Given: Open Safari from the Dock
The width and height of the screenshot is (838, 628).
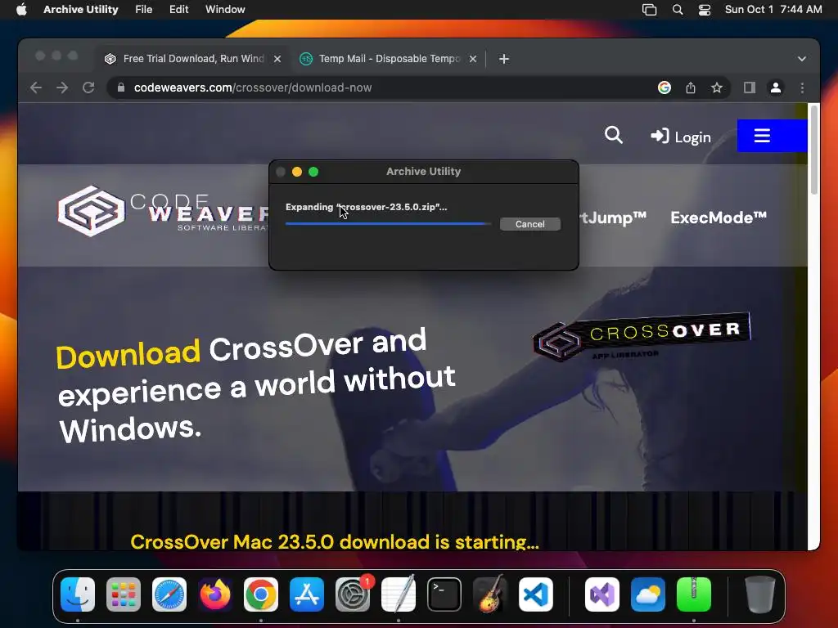Looking at the screenshot, I should [169, 594].
